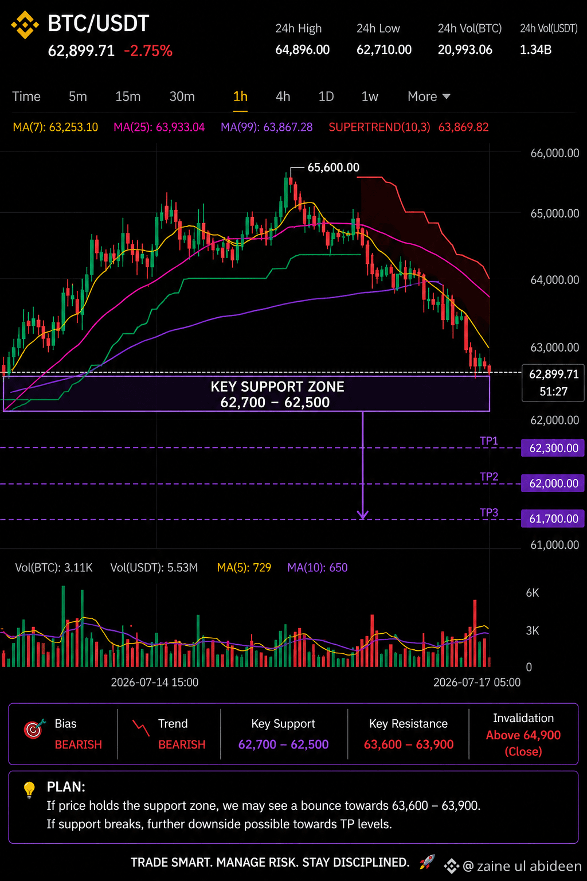The height and width of the screenshot is (881, 587).
Task: Click the rocket icon in the footer
Action: [x=427, y=861]
